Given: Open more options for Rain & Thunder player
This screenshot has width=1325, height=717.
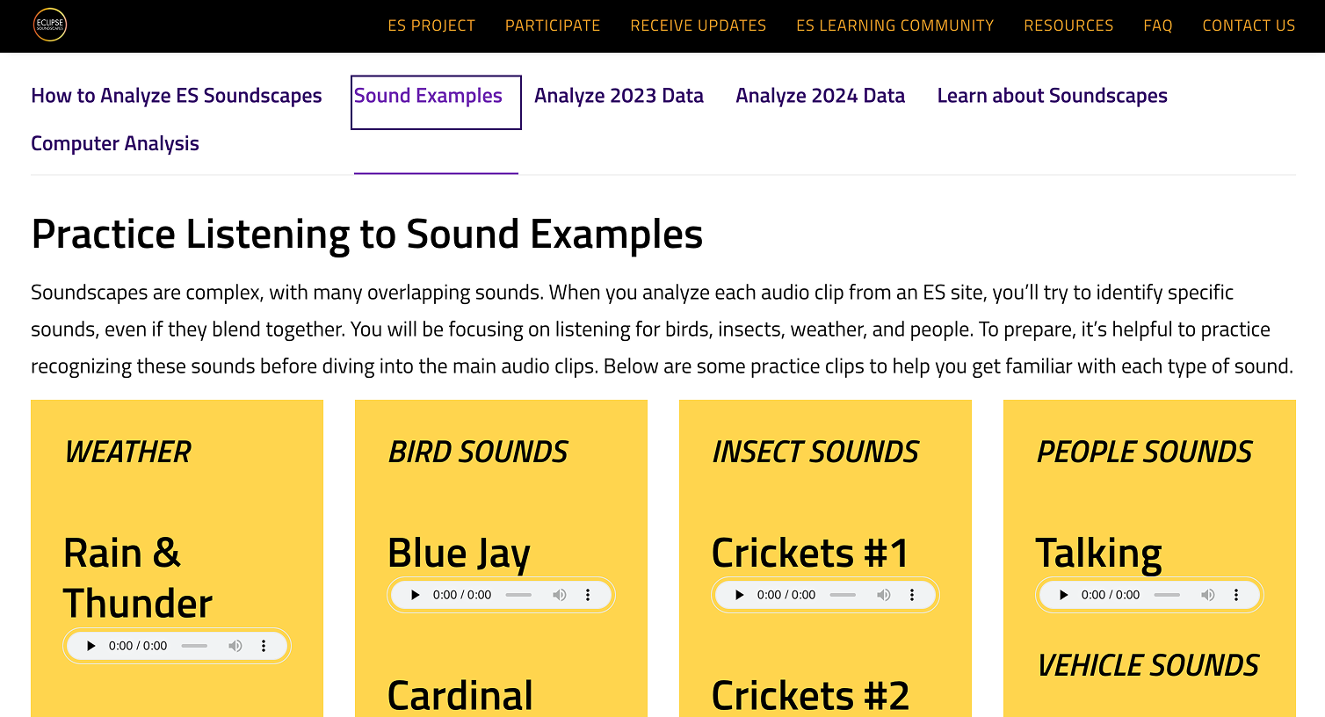Looking at the screenshot, I should coord(264,646).
